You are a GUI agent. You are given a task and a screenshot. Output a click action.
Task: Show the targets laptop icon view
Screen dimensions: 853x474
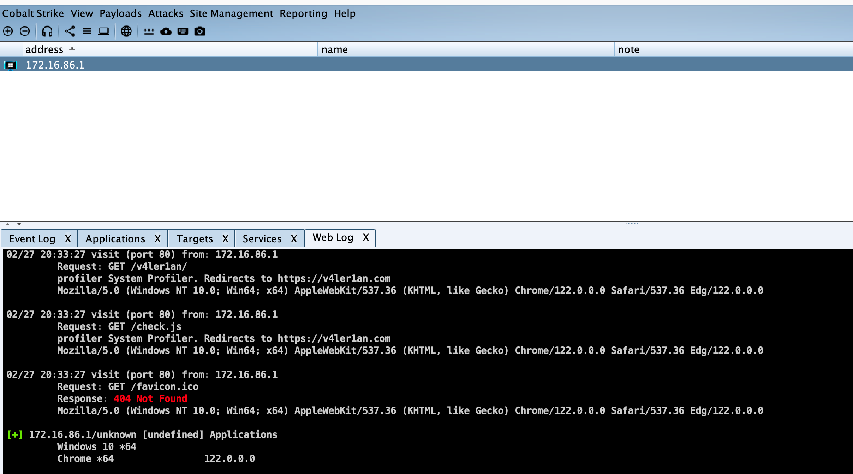point(104,31)
